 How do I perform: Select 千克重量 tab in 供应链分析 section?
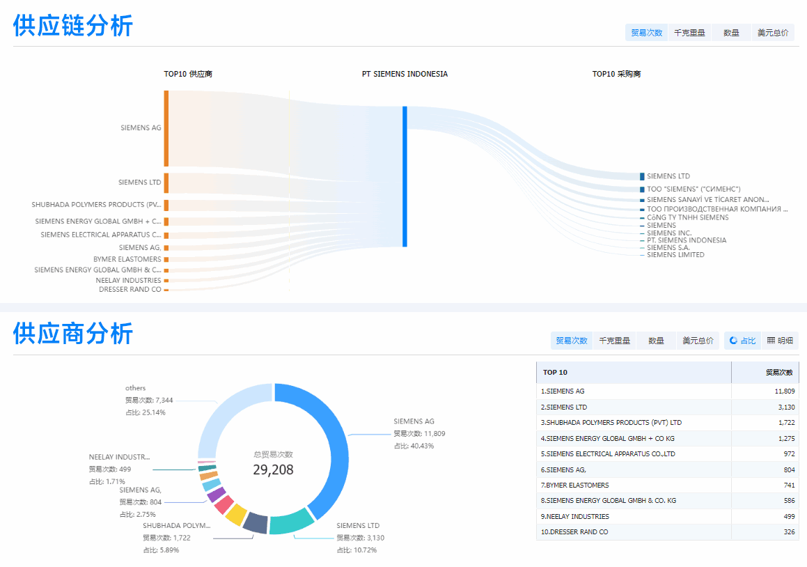[689, 33]
